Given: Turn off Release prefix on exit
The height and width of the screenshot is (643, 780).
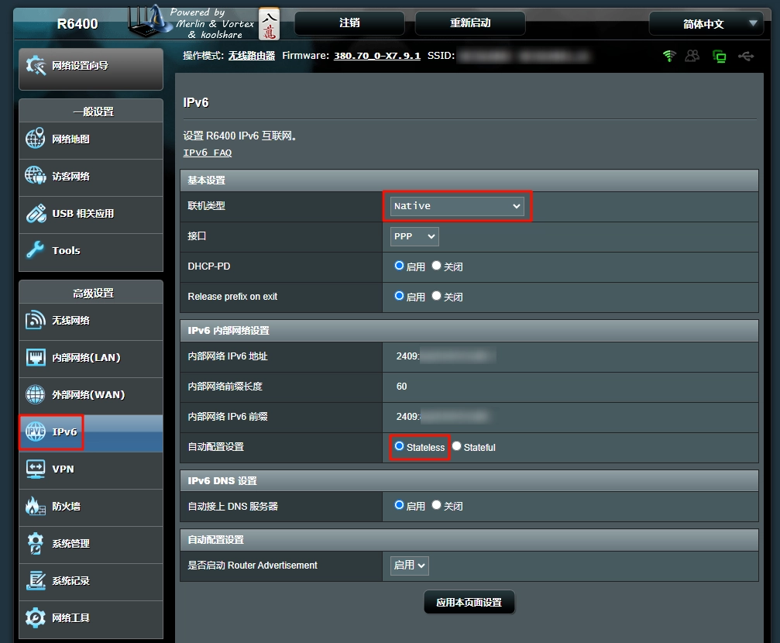Looking at the screenshot, I should [437, 296].
